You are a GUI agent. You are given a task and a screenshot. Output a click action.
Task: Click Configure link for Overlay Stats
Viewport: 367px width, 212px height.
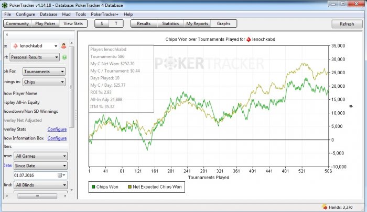click(x=57, y=129)
